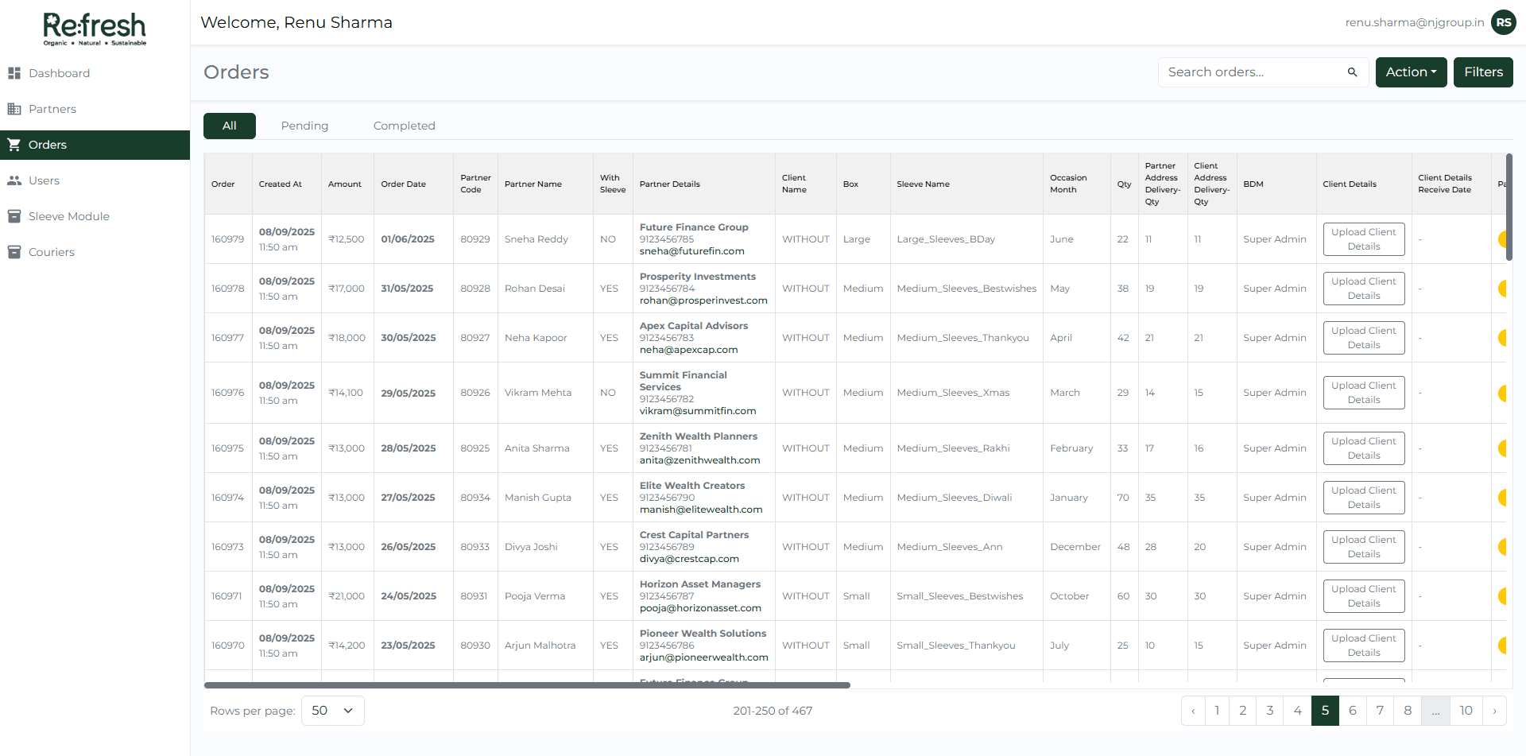Go to next page arrow

pos(1494,711)
